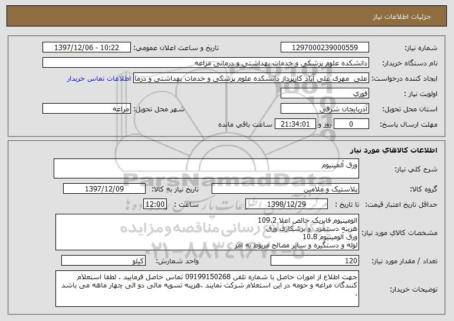
Task: Click the label حداقل تاریخ اعتبار قیمت
Action: coord(401,204)
